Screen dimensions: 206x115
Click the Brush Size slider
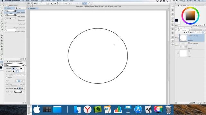pos(13,85)
